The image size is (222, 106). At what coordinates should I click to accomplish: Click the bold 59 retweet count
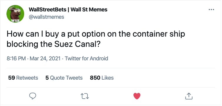click(x=11, y=78)
